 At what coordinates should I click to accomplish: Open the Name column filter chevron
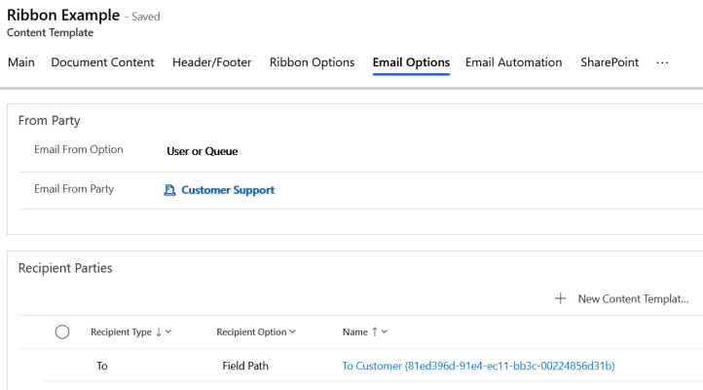click(x=385, y=331)
